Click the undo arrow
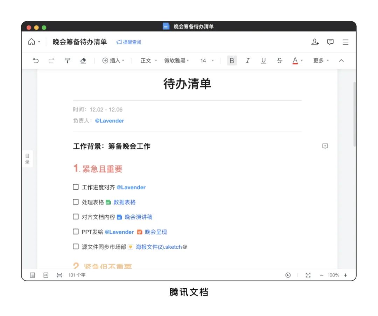Screen dimensions: 378x316 click(36, 61)
